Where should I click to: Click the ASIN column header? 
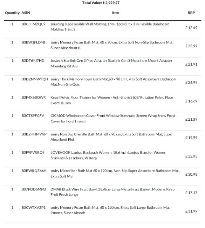coord(26,13)
